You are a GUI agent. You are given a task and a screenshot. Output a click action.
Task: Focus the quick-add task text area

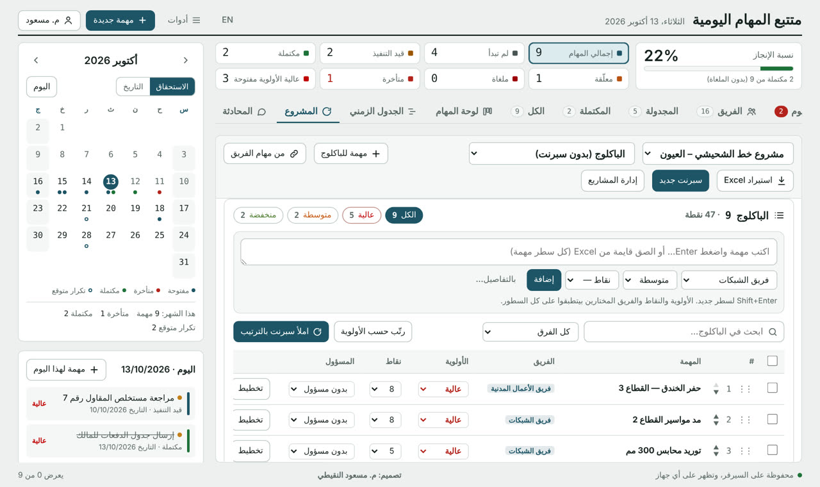509,252
